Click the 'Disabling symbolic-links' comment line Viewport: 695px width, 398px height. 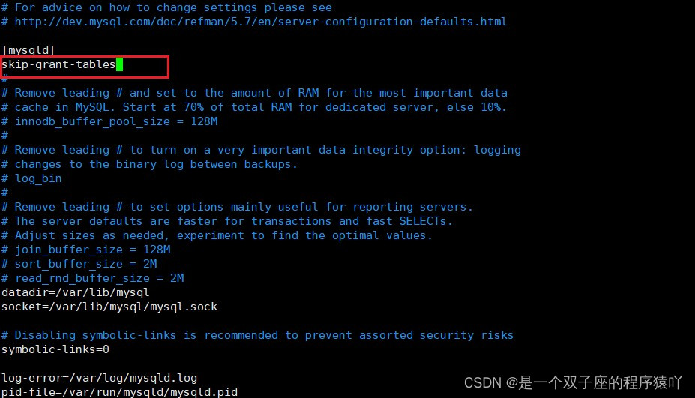(x=257, y=335)
